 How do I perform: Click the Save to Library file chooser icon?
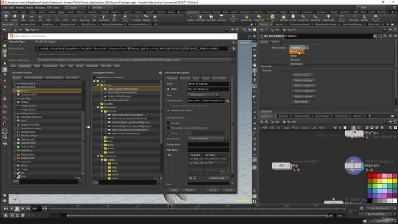(x=234, y=49)
